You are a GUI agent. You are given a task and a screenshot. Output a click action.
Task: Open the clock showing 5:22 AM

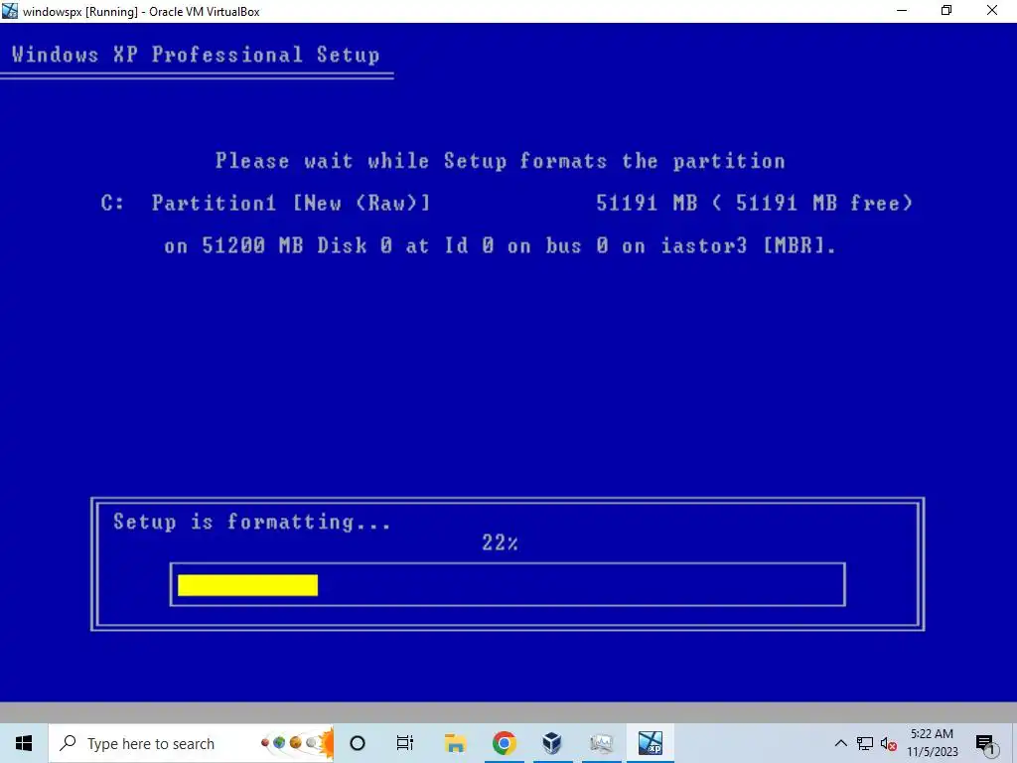[x=932, y=743]
